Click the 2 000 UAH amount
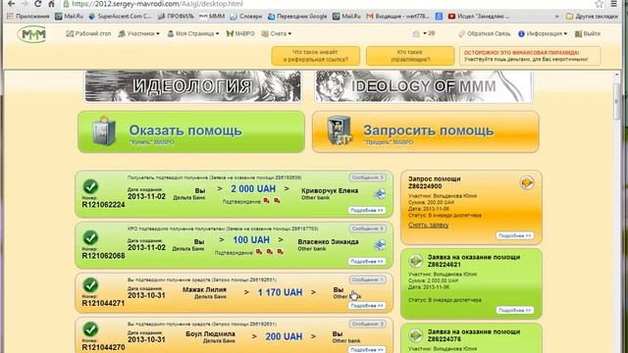Viewport: 628px width, 353px height. pos(253,189)
